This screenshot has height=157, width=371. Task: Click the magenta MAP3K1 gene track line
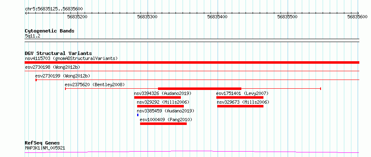[x=192, y=152]
